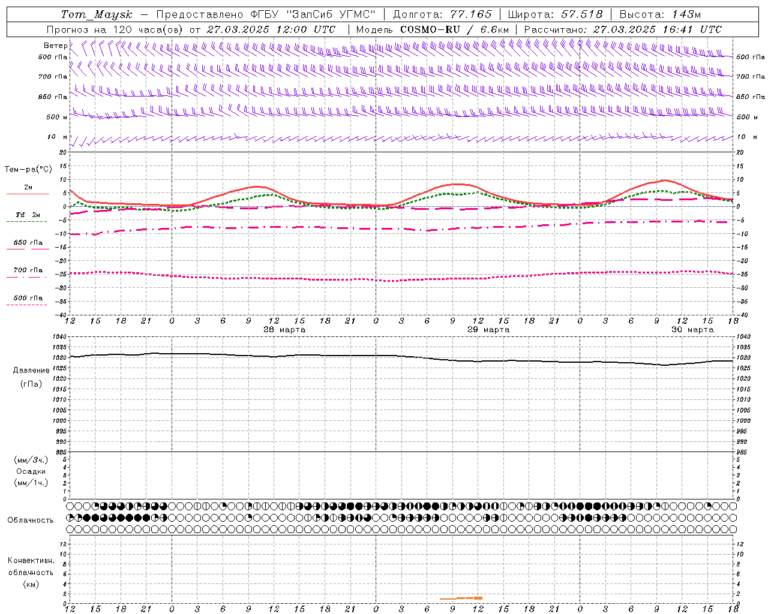This screenshot has width=768, height=614.
Task: Click forecast start time 27.03.2025 12:00 UTC
Action: coord(271,29)
